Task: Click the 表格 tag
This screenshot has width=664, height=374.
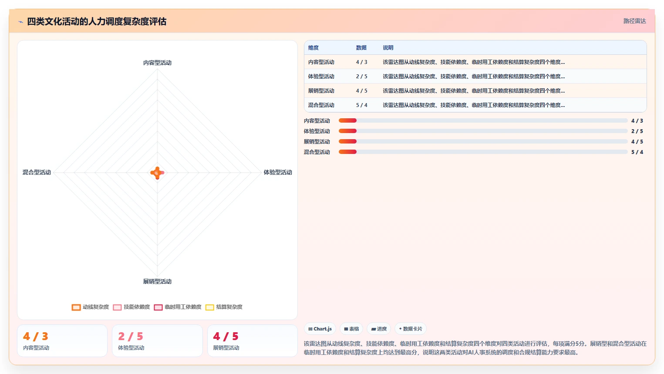Action: coord(351,329)
